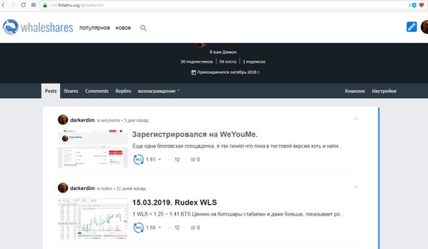Click the whaleshares whale logo
Image resolution: width=428 pixels, height=249 pixels.
pos(11,27)
